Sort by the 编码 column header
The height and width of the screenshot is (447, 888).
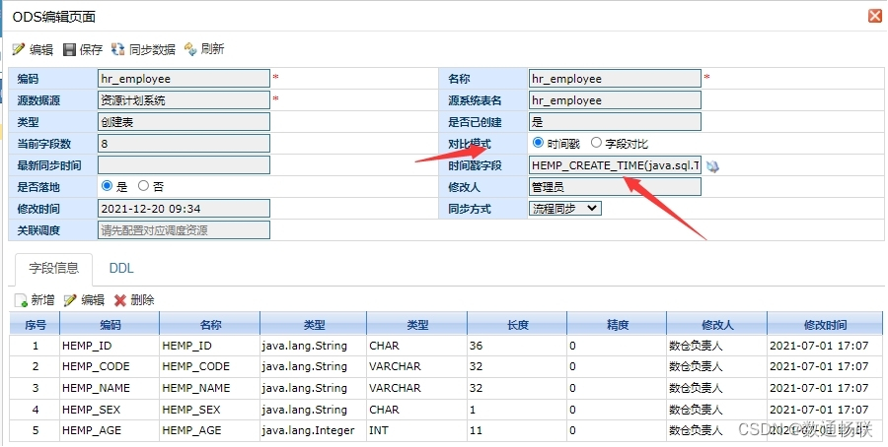tap(110, 324)
